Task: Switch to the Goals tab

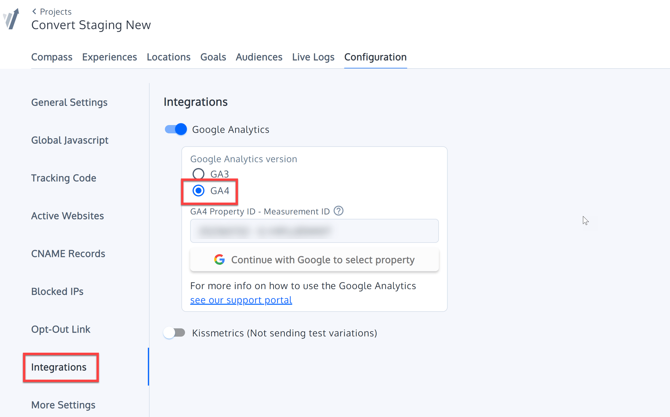Action: 213,57
